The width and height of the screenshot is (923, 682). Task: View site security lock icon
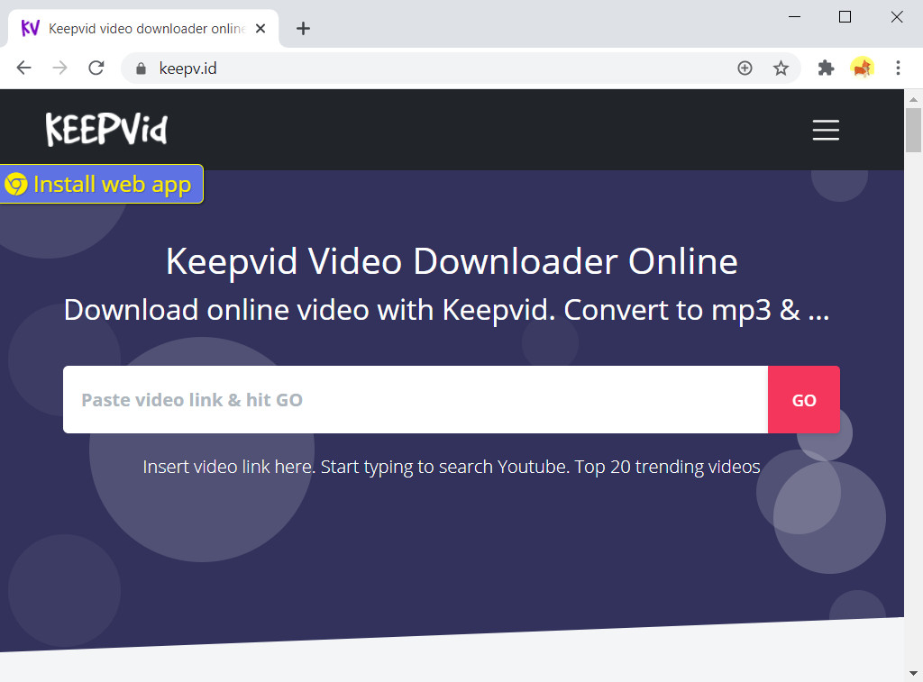[141, 68]
